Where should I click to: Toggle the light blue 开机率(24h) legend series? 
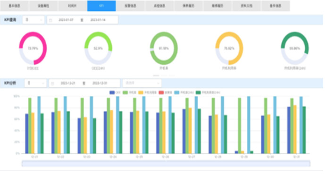click(184, 92)
